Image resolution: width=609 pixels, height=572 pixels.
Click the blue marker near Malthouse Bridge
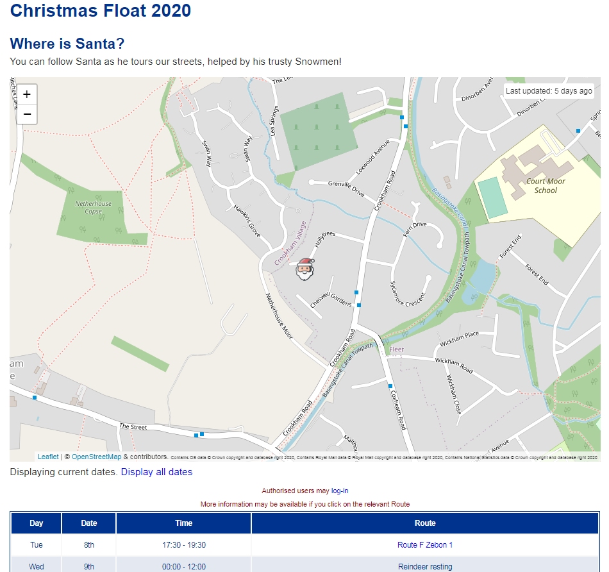pyautogui.click(x=203, y=435)
